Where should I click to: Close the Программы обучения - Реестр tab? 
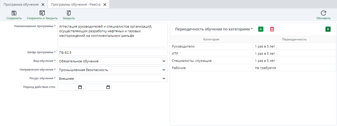pyautogui.click(x=105, y=5)
